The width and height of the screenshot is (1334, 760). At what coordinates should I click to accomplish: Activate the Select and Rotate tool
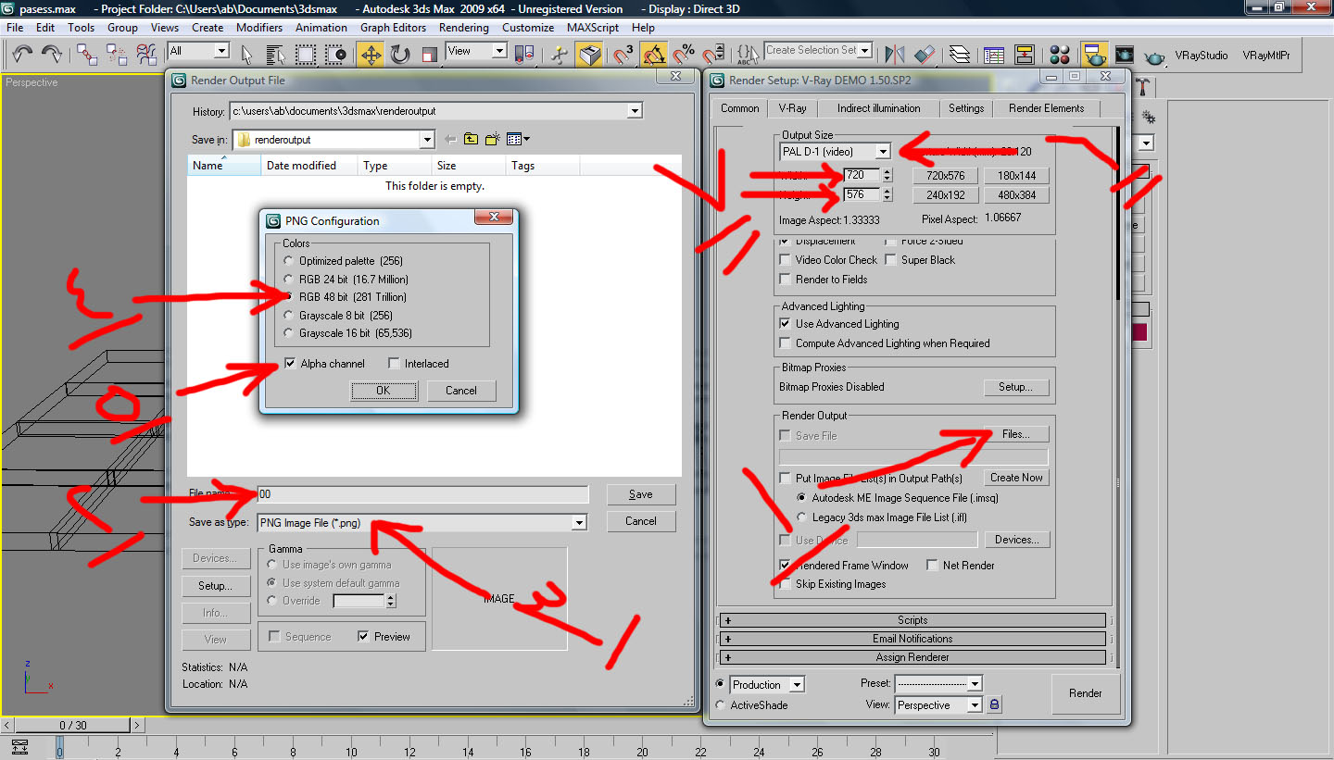point(400,55)
